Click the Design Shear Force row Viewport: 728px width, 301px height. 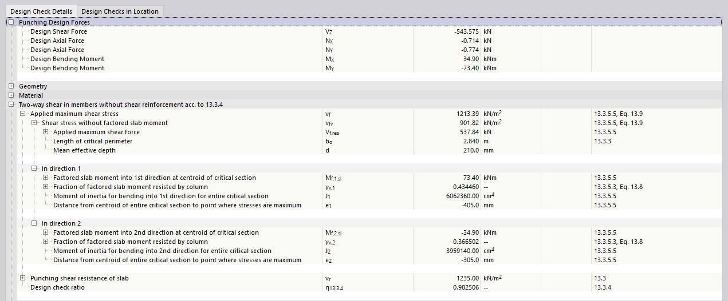[58, 31]
